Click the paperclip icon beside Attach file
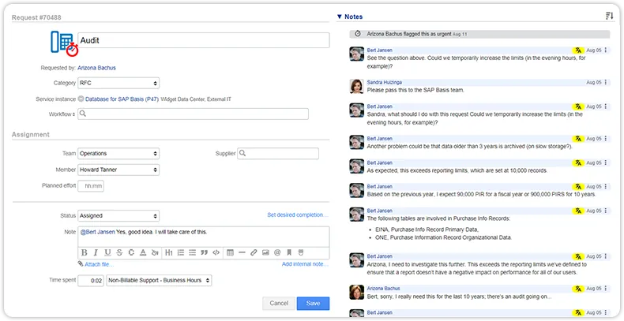 click(81, 263)
